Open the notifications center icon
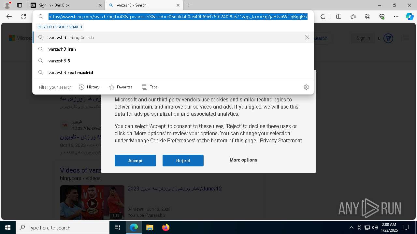 point(406,227)
